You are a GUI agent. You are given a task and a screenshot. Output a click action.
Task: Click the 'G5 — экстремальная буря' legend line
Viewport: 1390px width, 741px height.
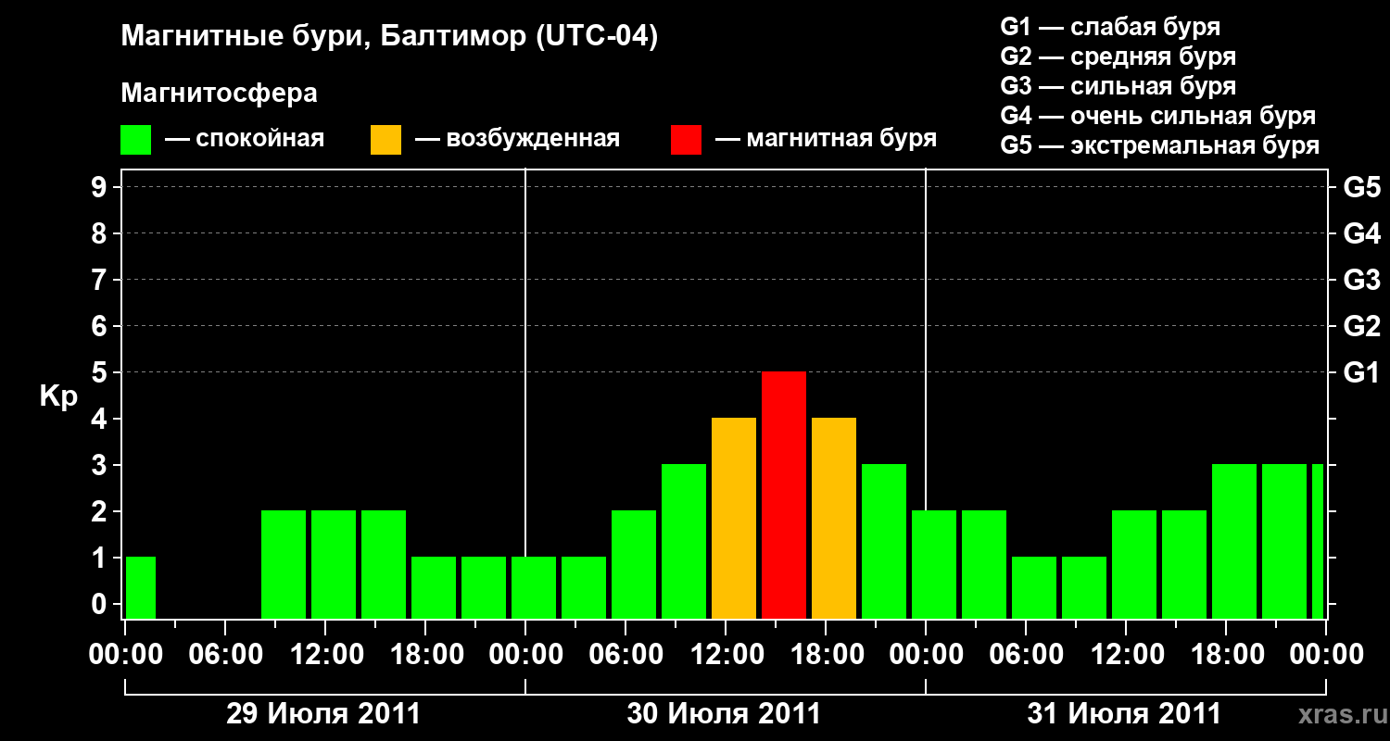tap(1159, 145)
